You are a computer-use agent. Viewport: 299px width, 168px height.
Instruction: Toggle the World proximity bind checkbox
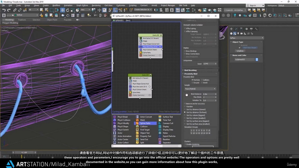[202, 83]
